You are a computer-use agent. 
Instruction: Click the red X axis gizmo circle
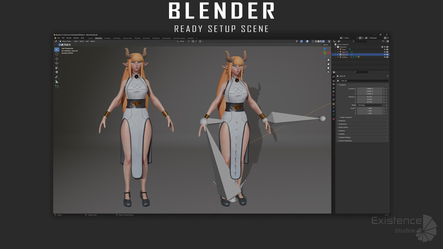(329, 53)
